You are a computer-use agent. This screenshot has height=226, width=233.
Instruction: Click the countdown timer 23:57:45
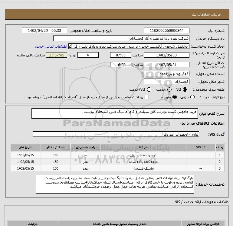coord(57,55)
